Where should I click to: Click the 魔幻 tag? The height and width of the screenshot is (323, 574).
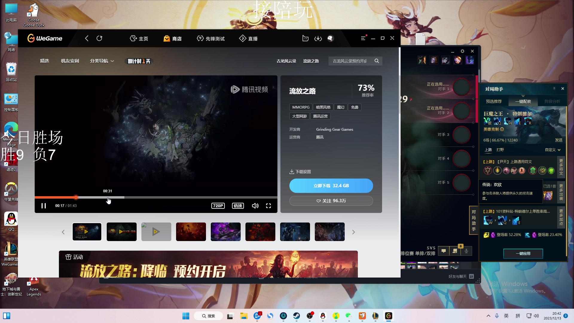(x=341, y=107)
